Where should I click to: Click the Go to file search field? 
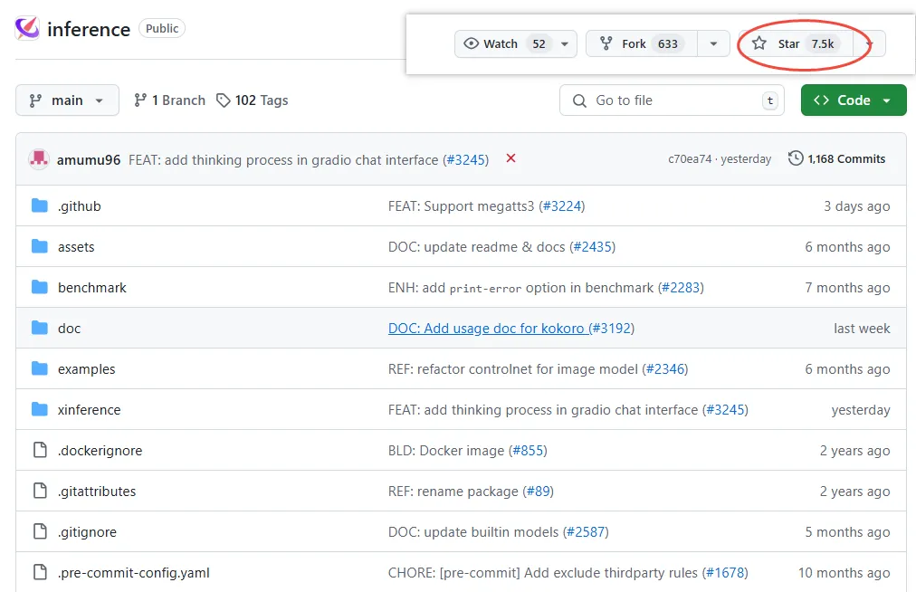click(672, 100)
